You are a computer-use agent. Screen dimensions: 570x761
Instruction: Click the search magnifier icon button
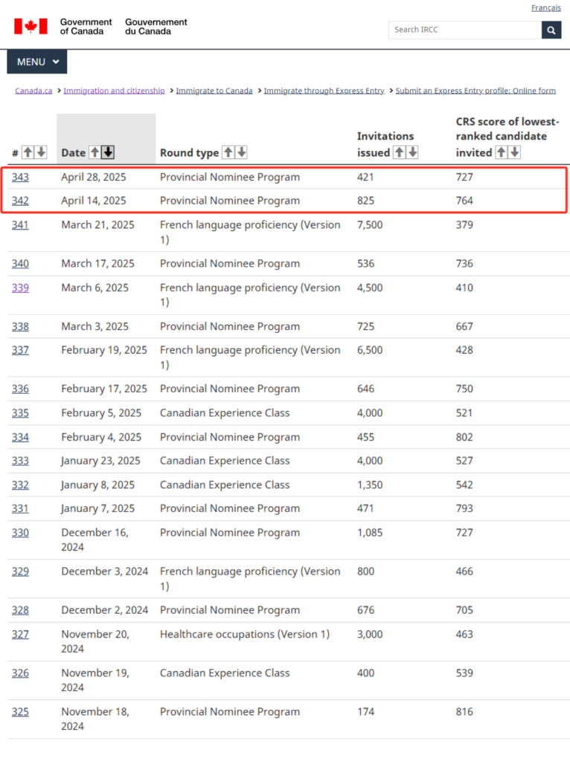pos(551,30)
